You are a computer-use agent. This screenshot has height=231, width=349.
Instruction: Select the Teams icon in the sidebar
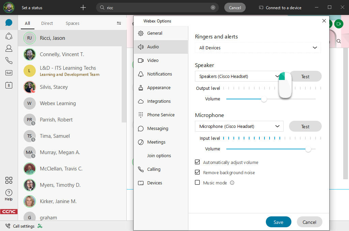(9, 36)
